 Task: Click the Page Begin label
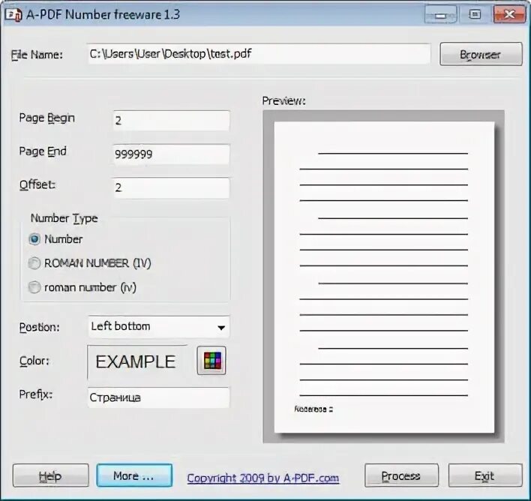46,118
